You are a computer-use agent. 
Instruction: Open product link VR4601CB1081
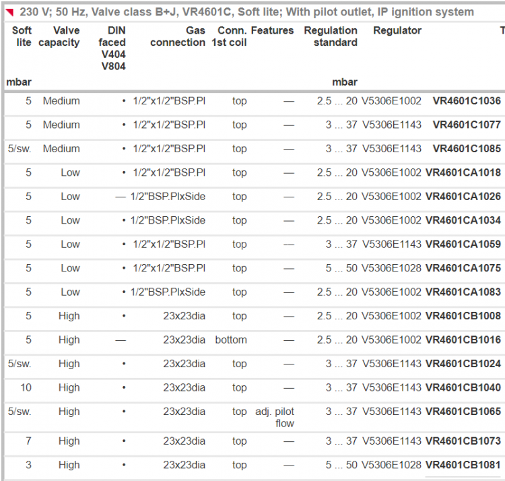pyautogui.click(x=463, y=465)
